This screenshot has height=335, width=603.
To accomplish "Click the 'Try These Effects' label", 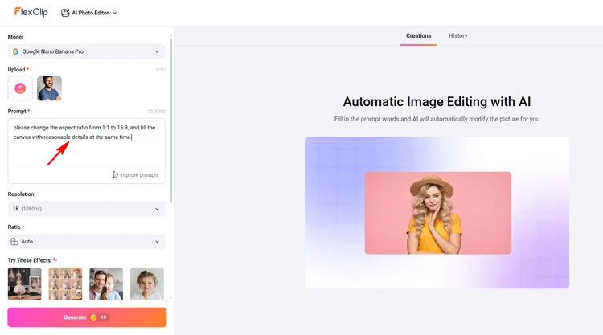I will point(29,260).
